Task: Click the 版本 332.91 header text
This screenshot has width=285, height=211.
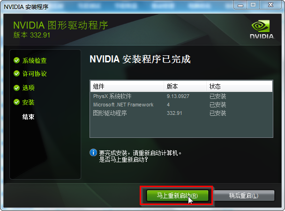Action: (31, 35)
